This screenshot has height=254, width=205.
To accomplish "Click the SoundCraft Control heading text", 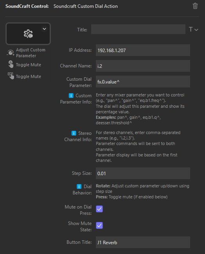I will coord(27,6).
